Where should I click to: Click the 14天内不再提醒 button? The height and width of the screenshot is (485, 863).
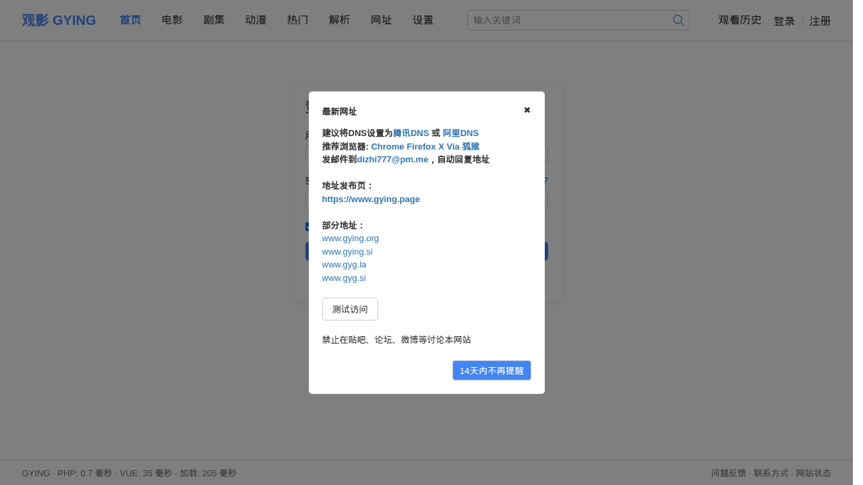pos(492,370)
